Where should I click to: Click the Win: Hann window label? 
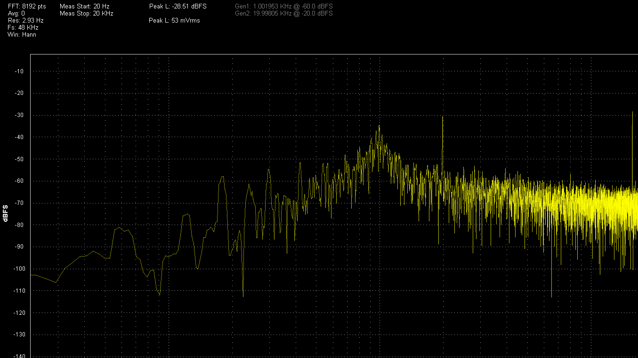point(22,35)
